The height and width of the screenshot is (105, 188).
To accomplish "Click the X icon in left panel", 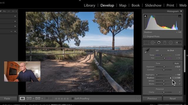I will coord(15,27).
